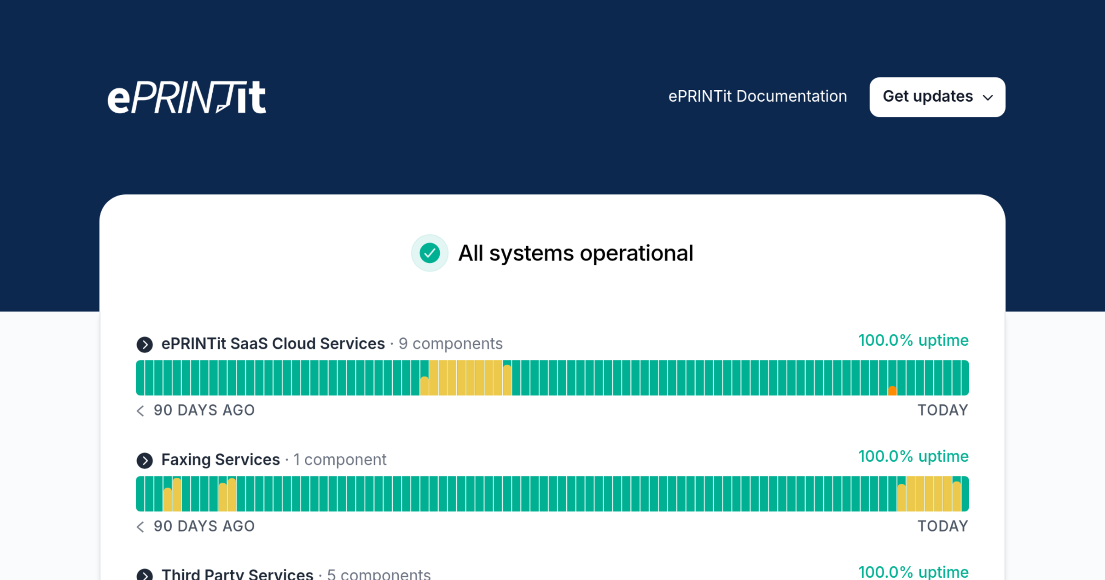This screenshot has height=580, width=1105.
Task: Click the first short yellow bar in SaaS Cloud Services timeline
Action: 425,386
